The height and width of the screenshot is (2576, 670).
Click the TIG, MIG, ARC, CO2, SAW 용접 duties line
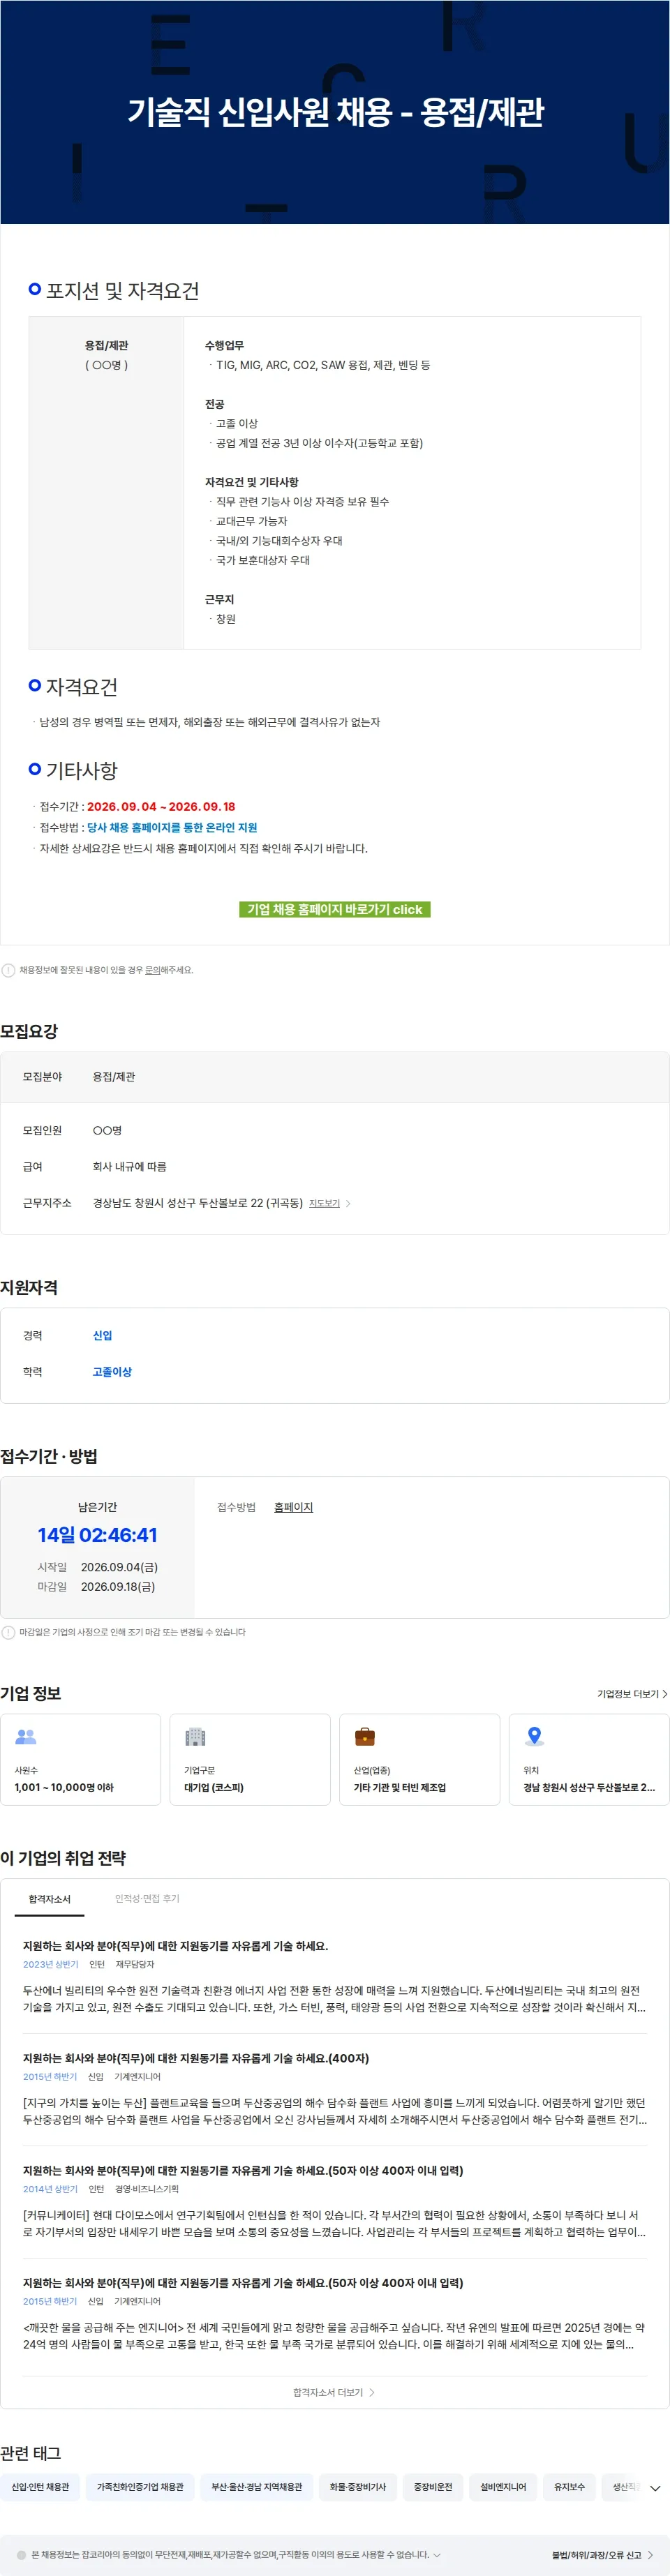coord(323,365)
